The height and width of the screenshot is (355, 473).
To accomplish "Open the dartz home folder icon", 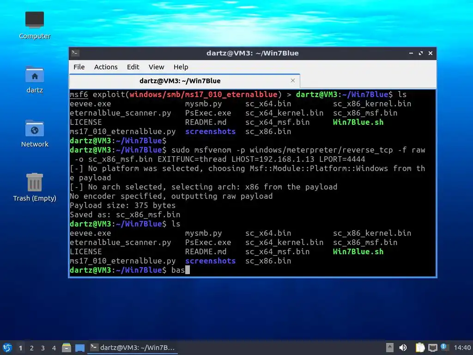I will [x=34, y=80].
